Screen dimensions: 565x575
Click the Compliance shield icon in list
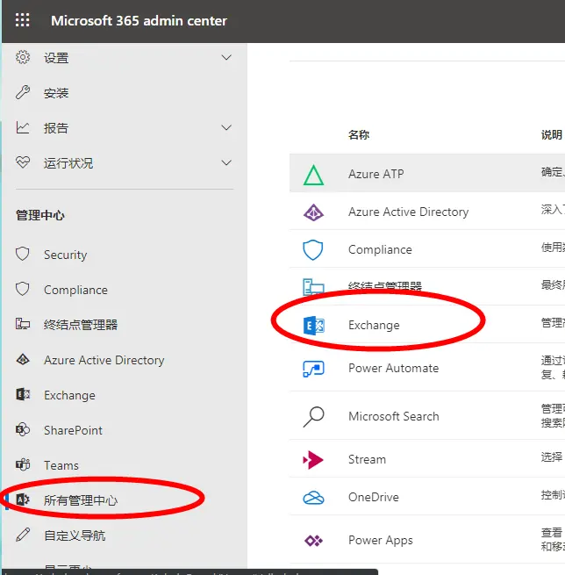[x=313, y=250]
